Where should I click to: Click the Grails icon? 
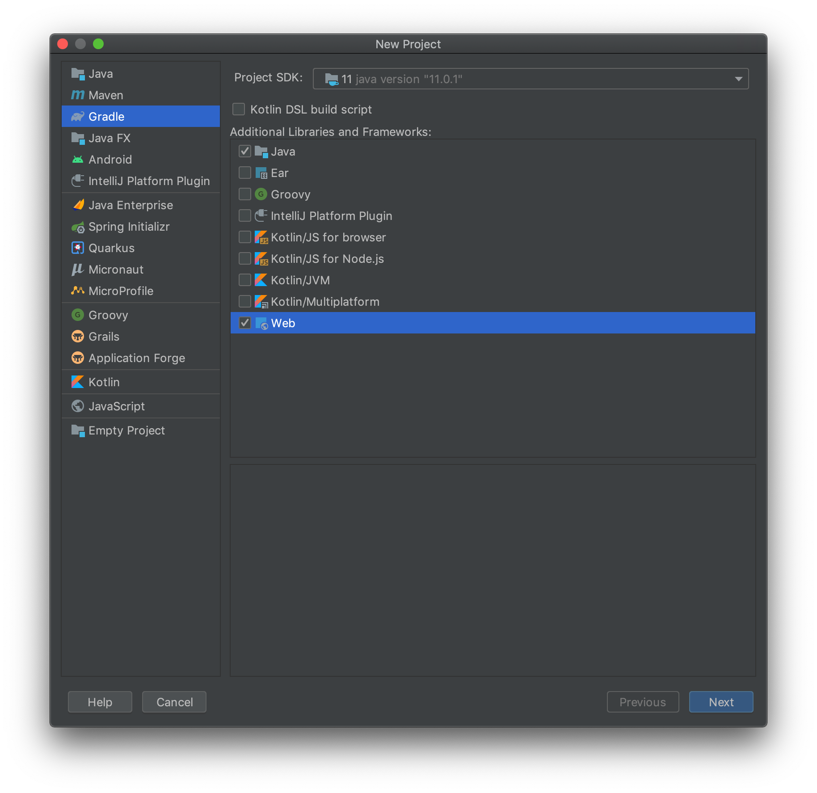coord(78,336)
